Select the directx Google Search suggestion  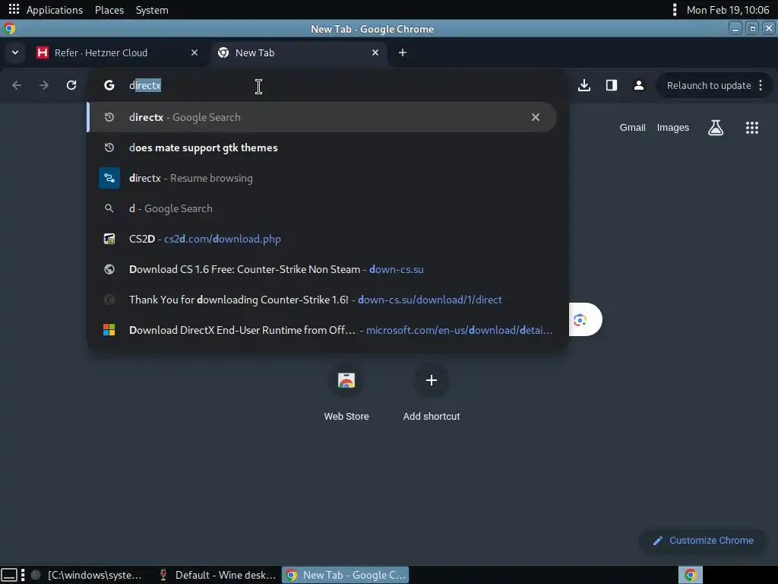[x=322, y=117]
